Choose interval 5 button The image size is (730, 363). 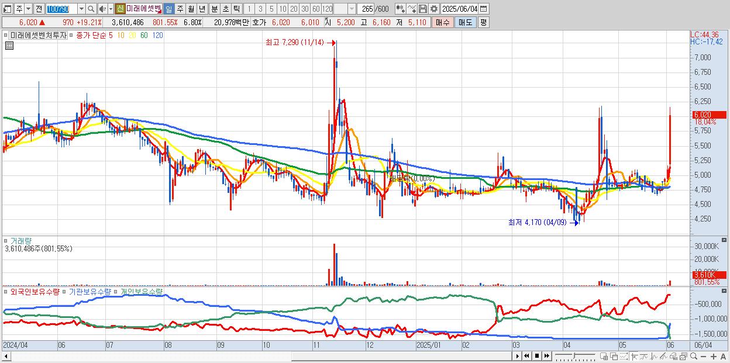(271, 9)
